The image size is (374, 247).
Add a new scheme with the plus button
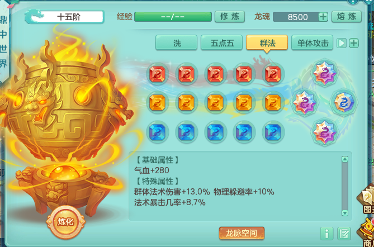click(x=354, y=43)
